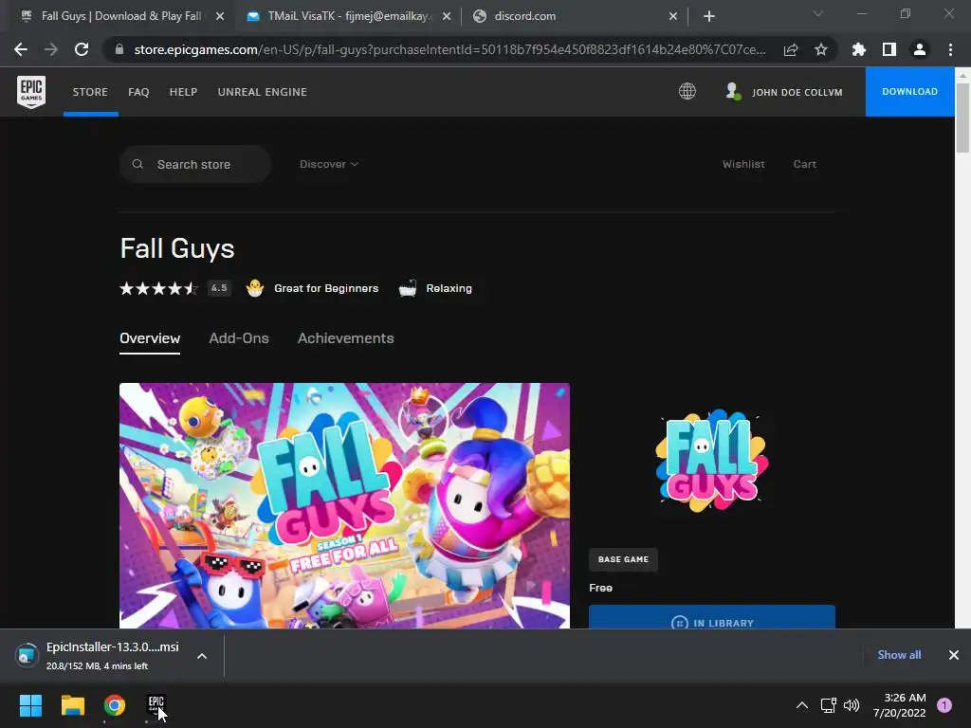971x728 pixels.
Task: Expand the EpicInstaller download options arrow
Action: point(202,656)
